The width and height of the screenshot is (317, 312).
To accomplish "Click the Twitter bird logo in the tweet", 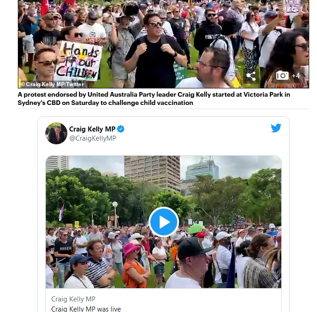I will click(x=276, y=128).
